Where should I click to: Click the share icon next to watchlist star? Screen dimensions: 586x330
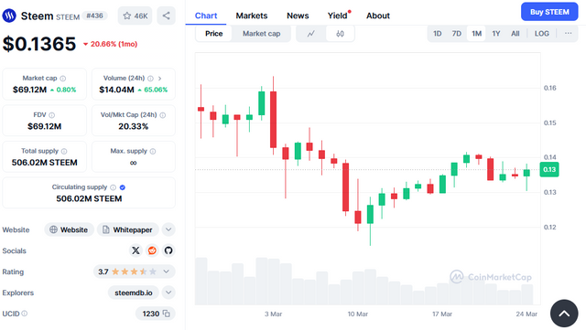click(166, 16)
